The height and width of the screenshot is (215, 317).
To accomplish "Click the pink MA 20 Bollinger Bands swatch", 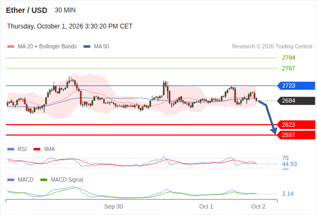I will pyautogui.click(x=11, y=47).
